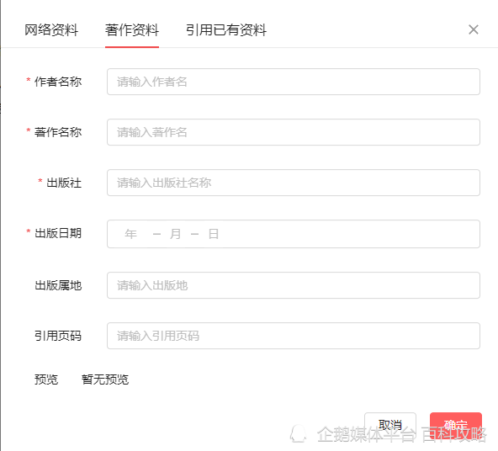Click the 请输入出版社名称 field
498x451 pixels.
tap(293, 183)
